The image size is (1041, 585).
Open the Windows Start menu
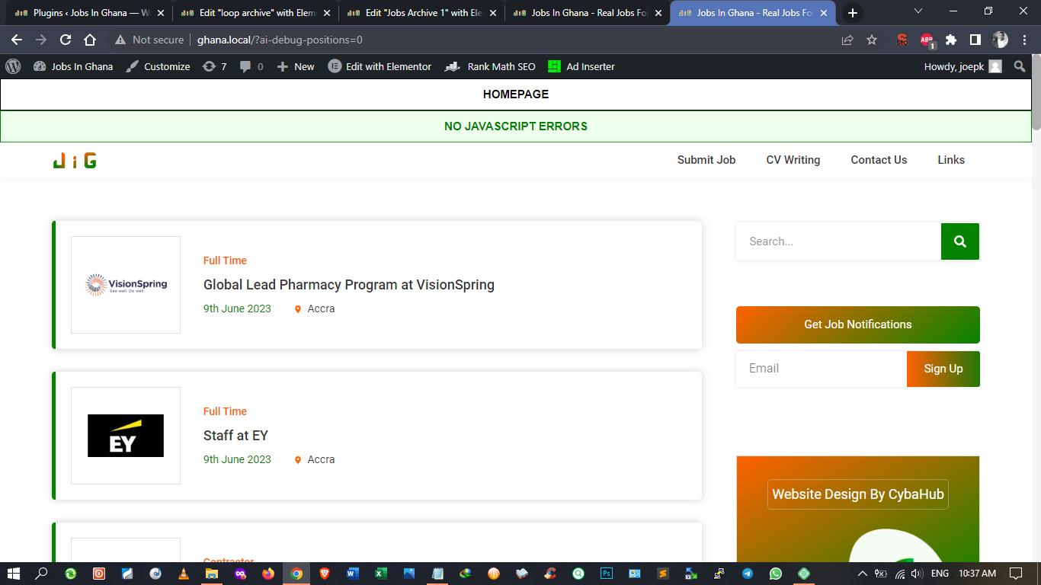click(x=14, y=574)
